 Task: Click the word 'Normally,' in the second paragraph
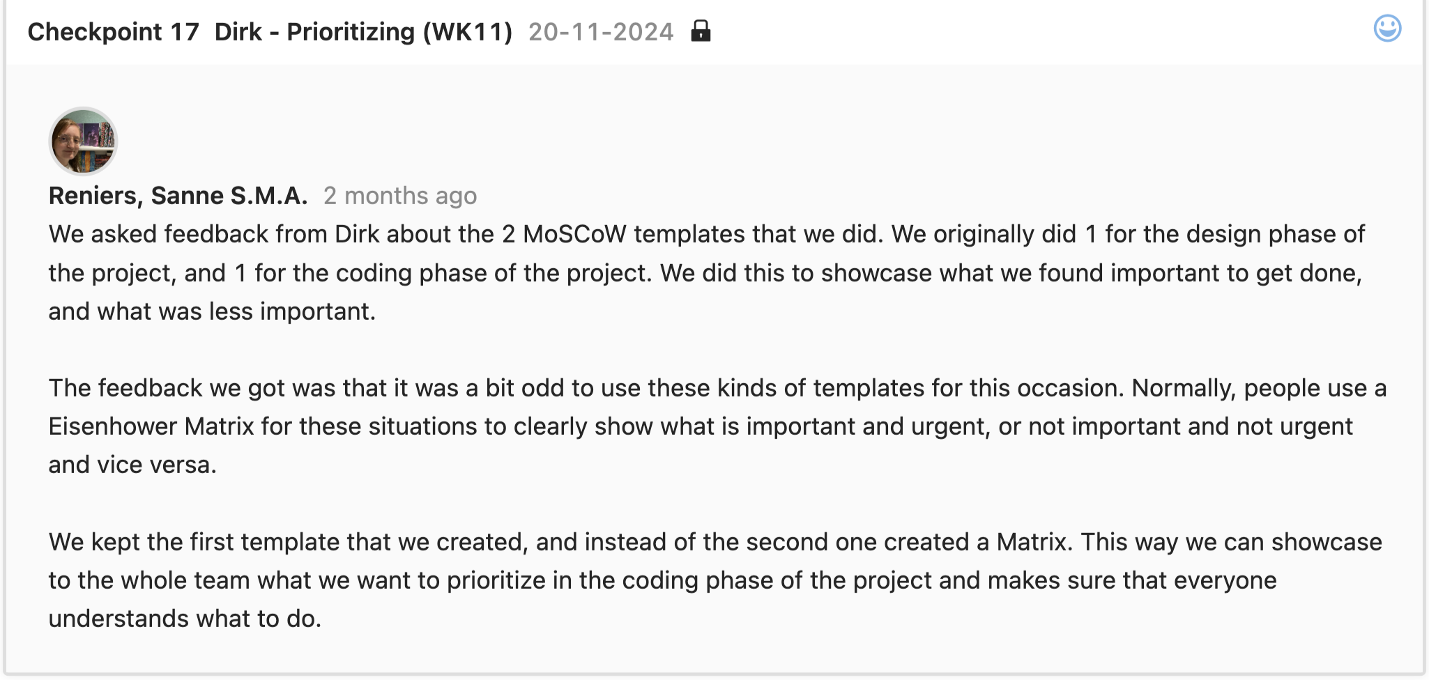[1184, 388]
